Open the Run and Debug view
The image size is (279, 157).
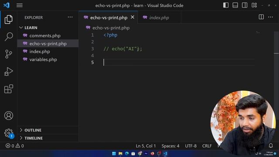[9, 72]
